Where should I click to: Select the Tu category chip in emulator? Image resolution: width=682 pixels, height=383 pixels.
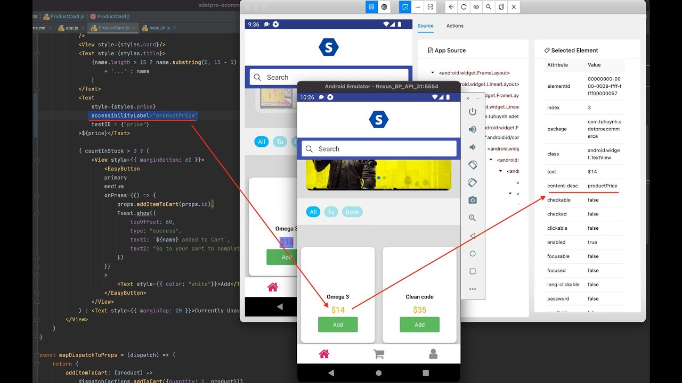331,212
